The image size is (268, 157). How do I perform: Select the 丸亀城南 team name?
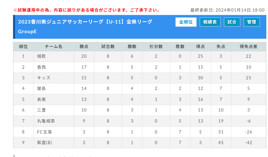point(46,121)
